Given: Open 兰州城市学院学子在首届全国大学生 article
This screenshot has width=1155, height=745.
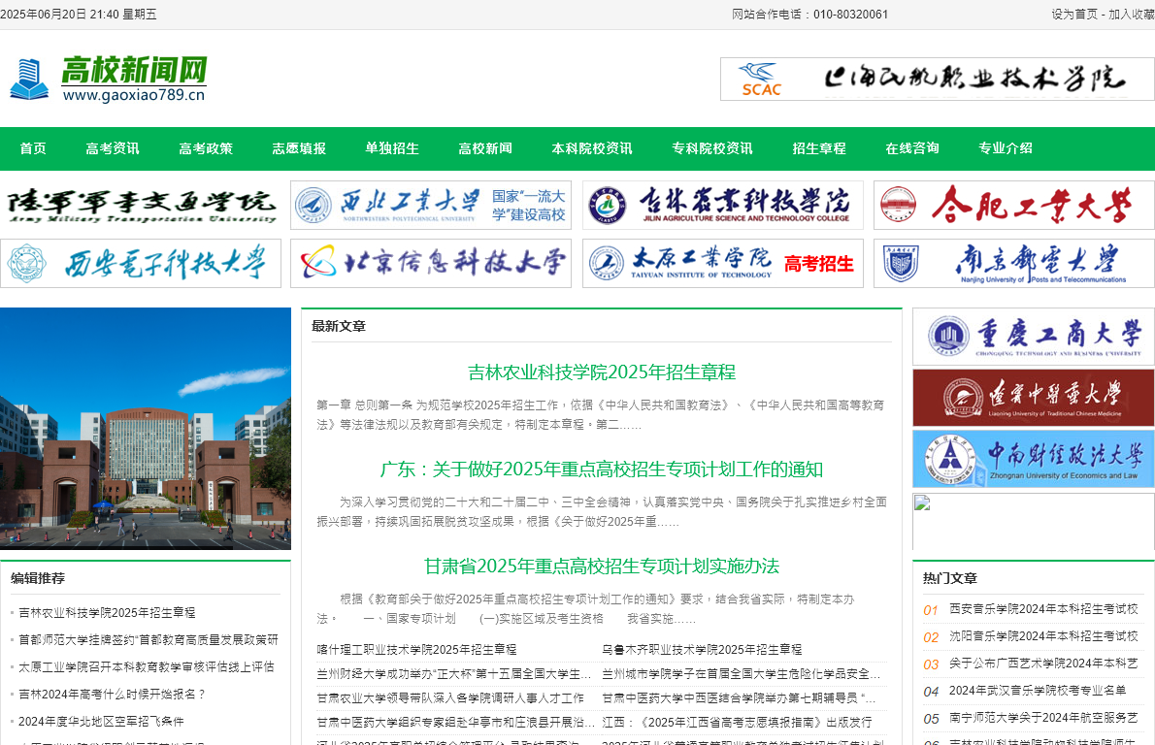Looking at the screenshot, I should point(741,673).
